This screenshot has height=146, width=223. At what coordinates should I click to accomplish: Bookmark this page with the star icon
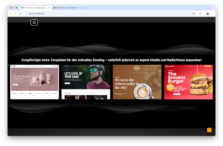click(x=193, y=14)
